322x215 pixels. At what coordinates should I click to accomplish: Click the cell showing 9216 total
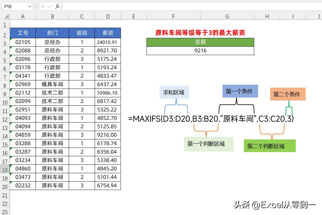coord(200,51)
